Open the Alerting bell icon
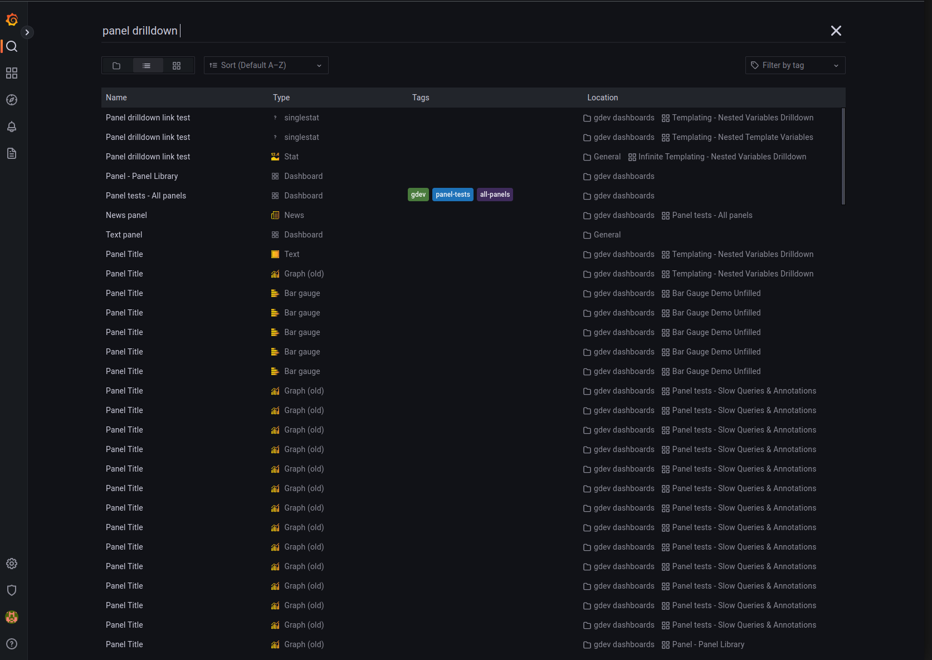932x660 pixels. (12, 127)
